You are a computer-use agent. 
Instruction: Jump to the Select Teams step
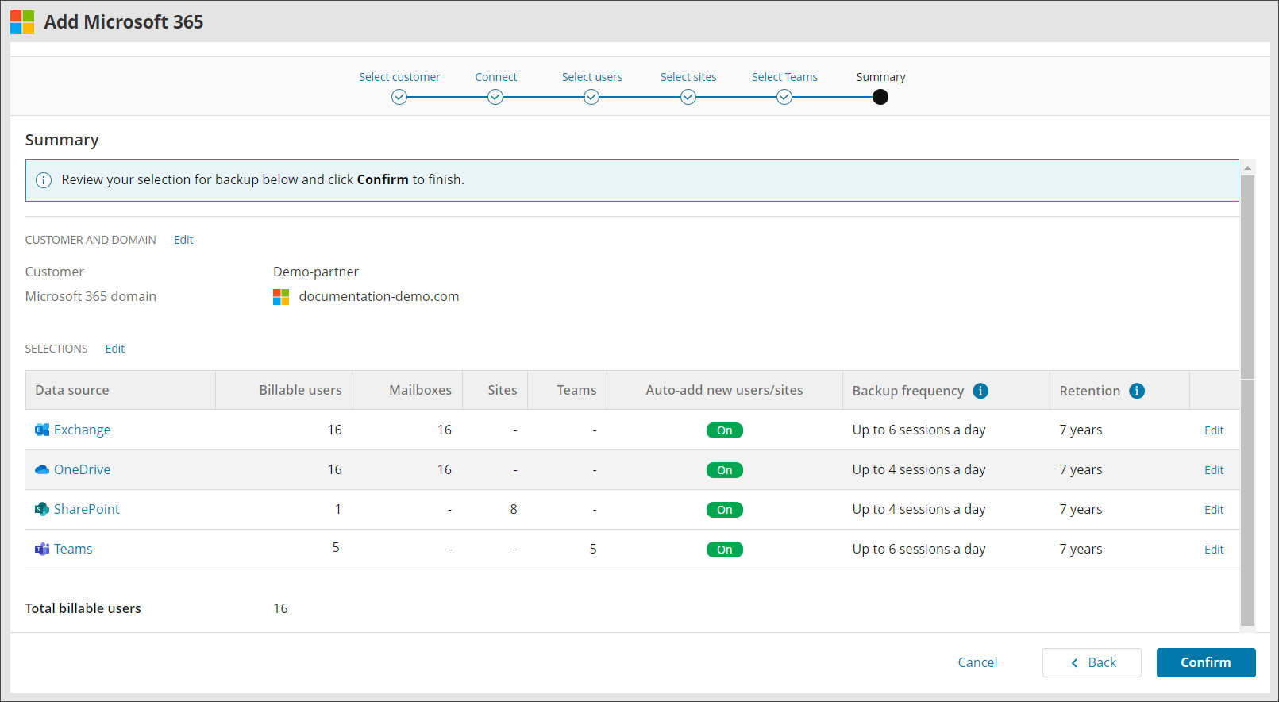tap(784, 97)
